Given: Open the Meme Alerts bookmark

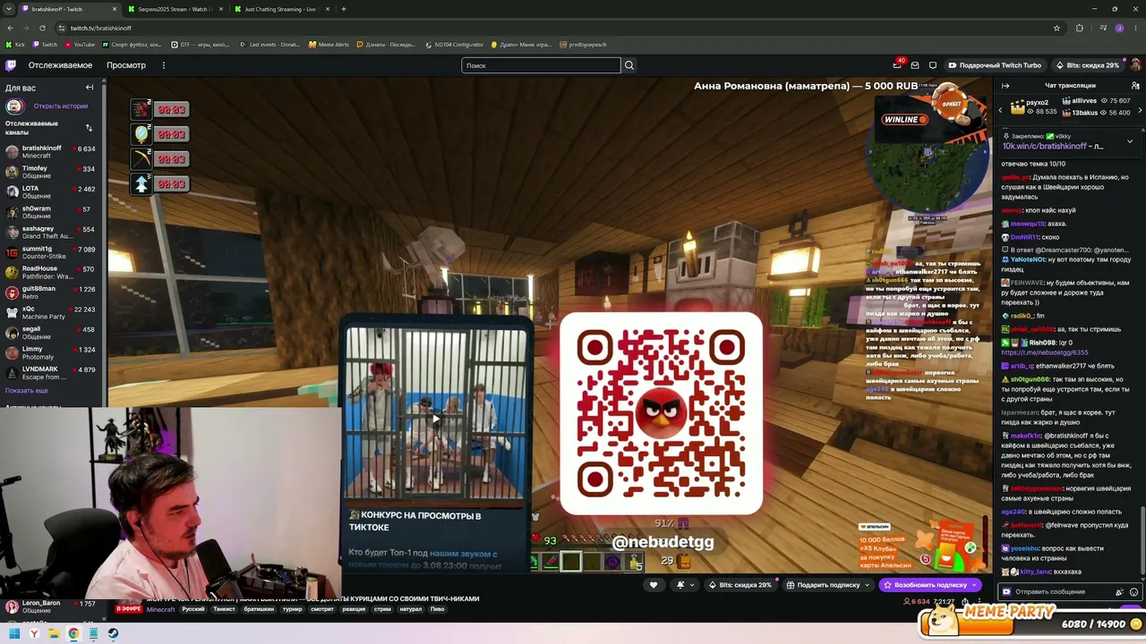Looking at the screenshot, I should (329, 44).
